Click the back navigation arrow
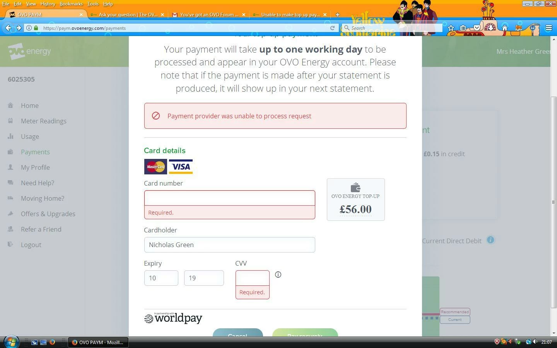This screenshot has width=557, height=348. click(x=8, y=28)
